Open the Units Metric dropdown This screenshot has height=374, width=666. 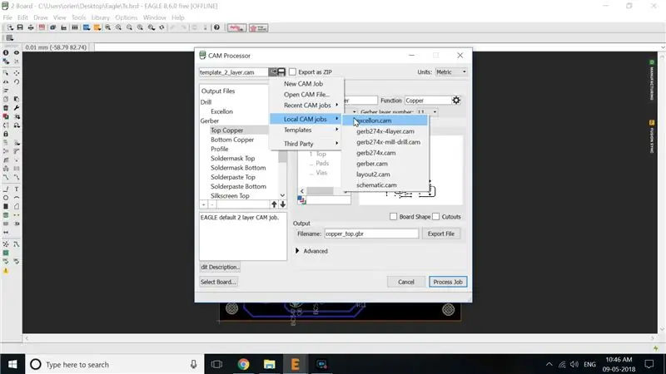[x=451, y=72]
